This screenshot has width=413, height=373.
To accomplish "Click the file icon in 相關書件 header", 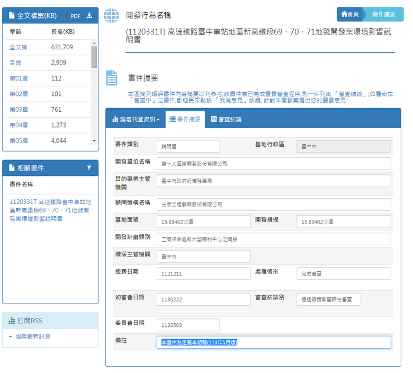I will (x=12, y=167).
